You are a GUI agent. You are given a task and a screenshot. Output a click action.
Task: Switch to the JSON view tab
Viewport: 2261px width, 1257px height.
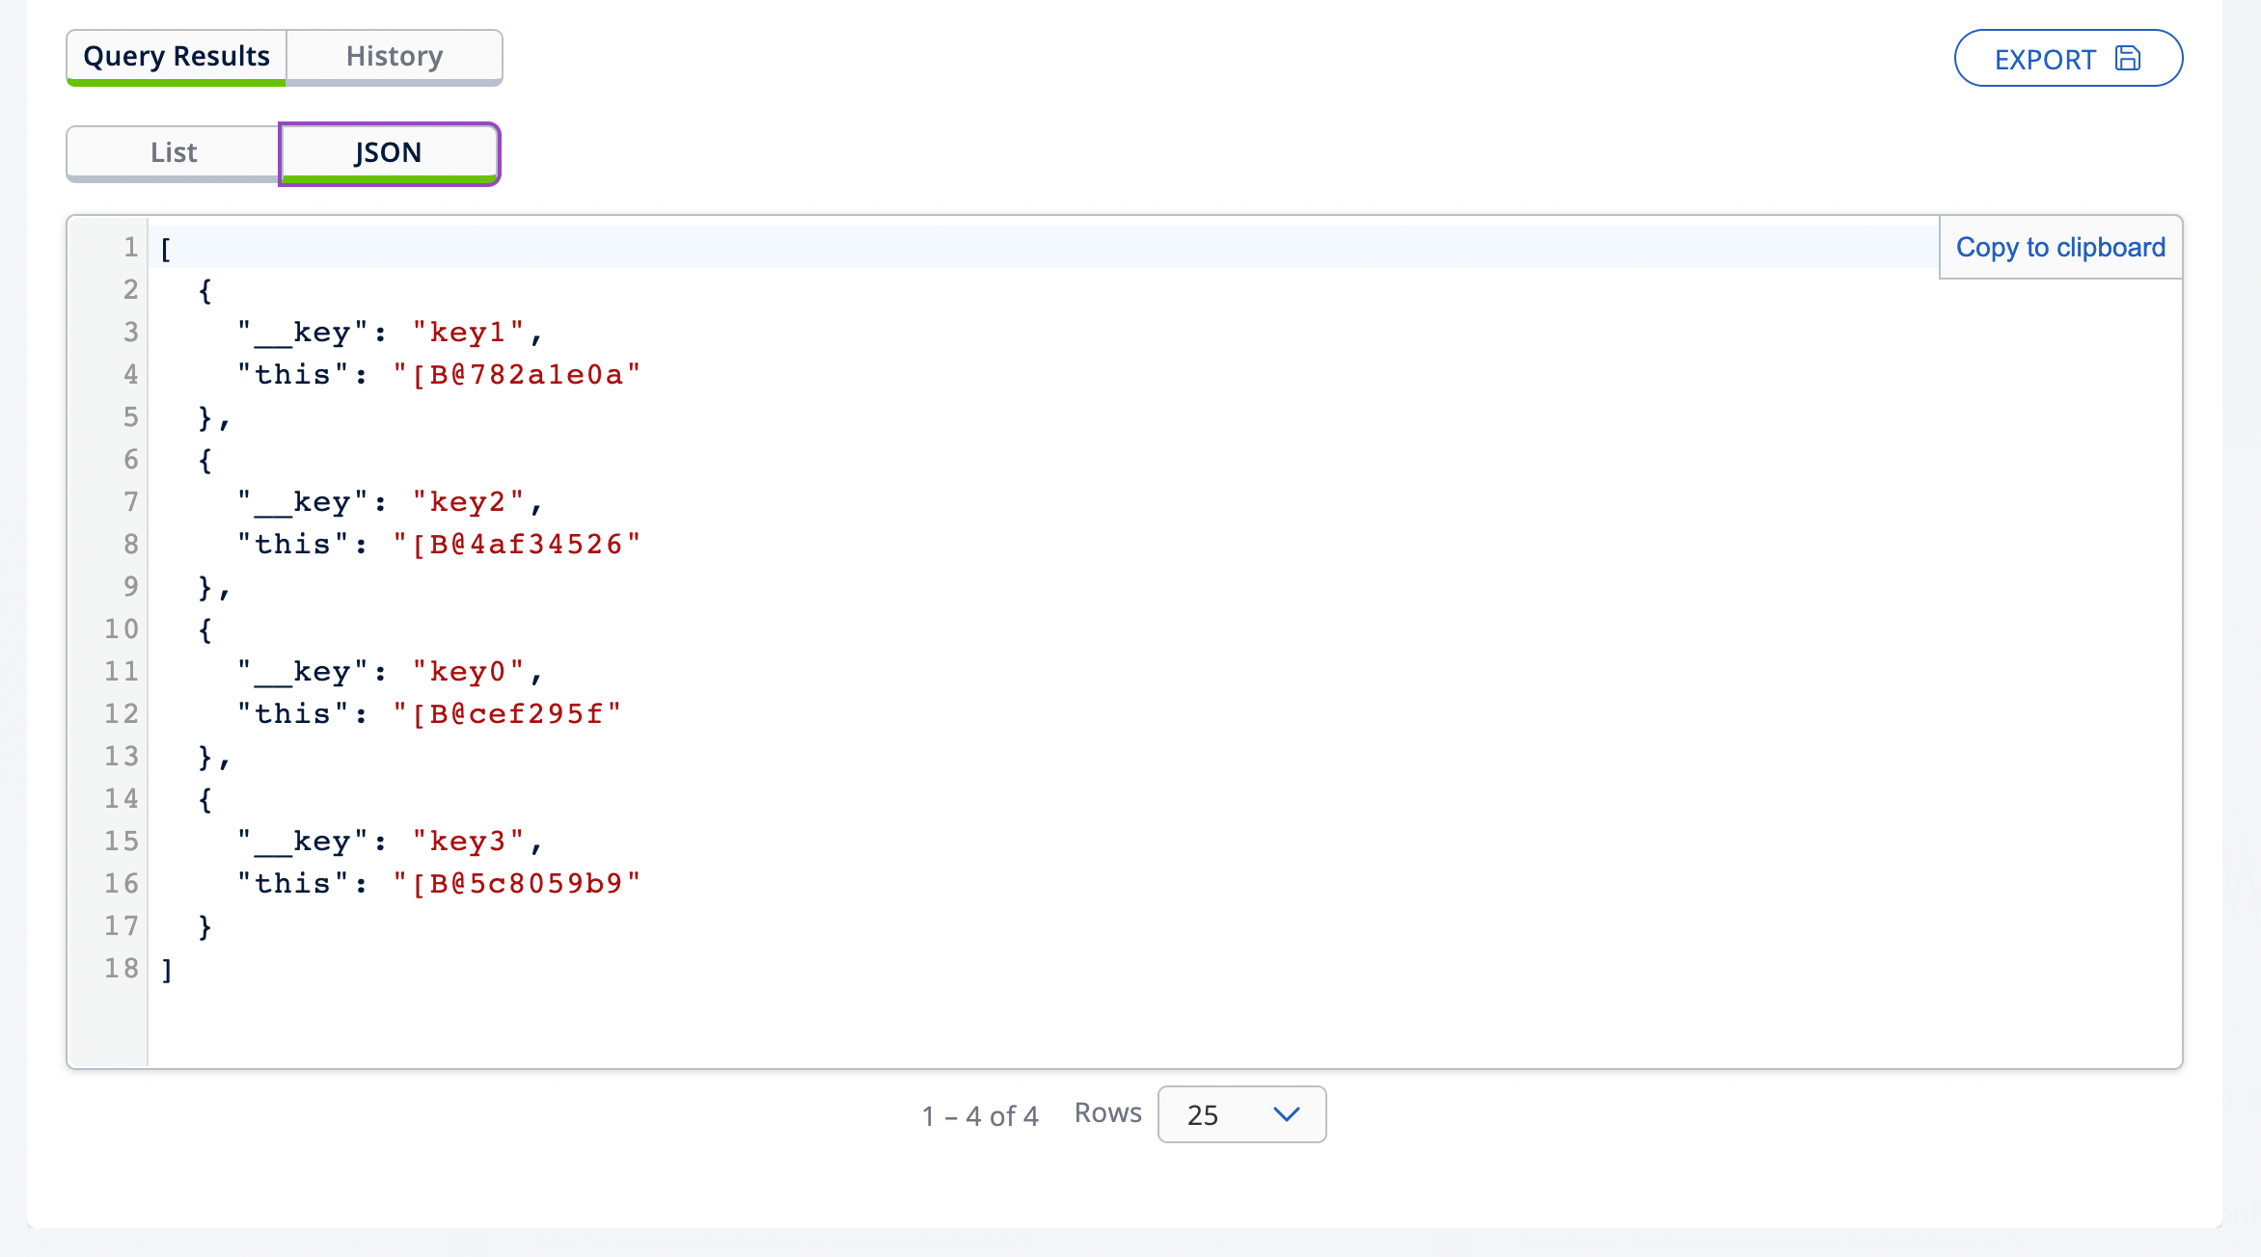(389, 150)
